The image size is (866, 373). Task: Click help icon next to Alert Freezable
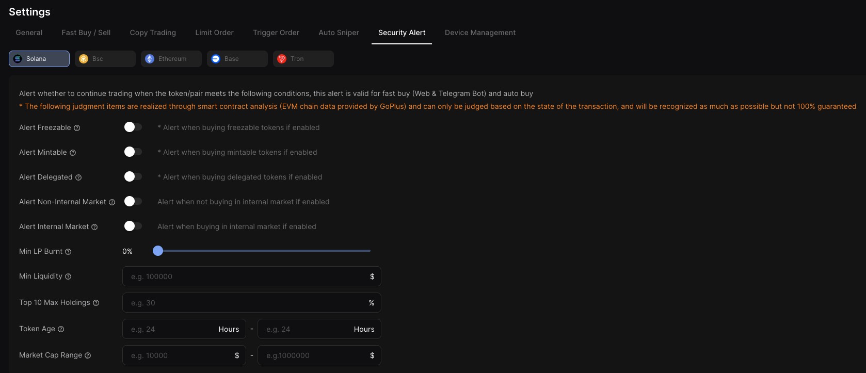pyautogui.click(x=77, y=128)
